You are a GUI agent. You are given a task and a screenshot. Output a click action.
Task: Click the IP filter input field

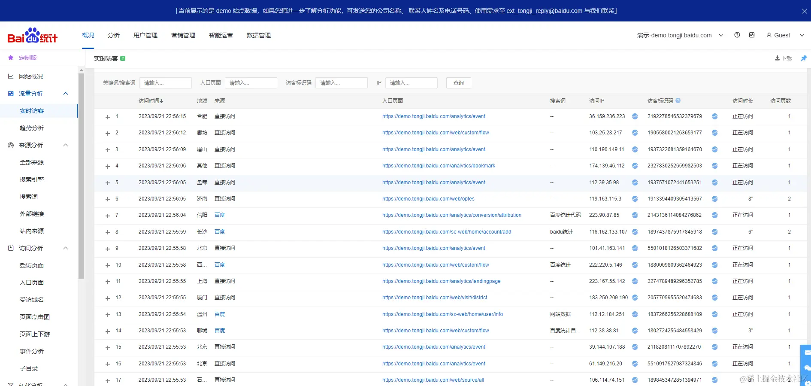[x=412, y=83]
